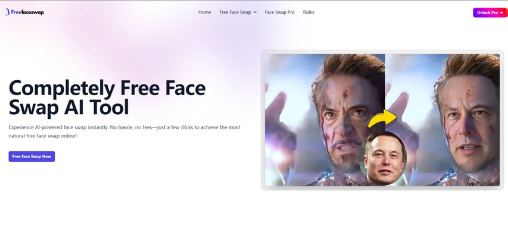508x236 pixels.
Task: Click the face swap demo image
Action: pyautogui.click(x=382, y=120)
